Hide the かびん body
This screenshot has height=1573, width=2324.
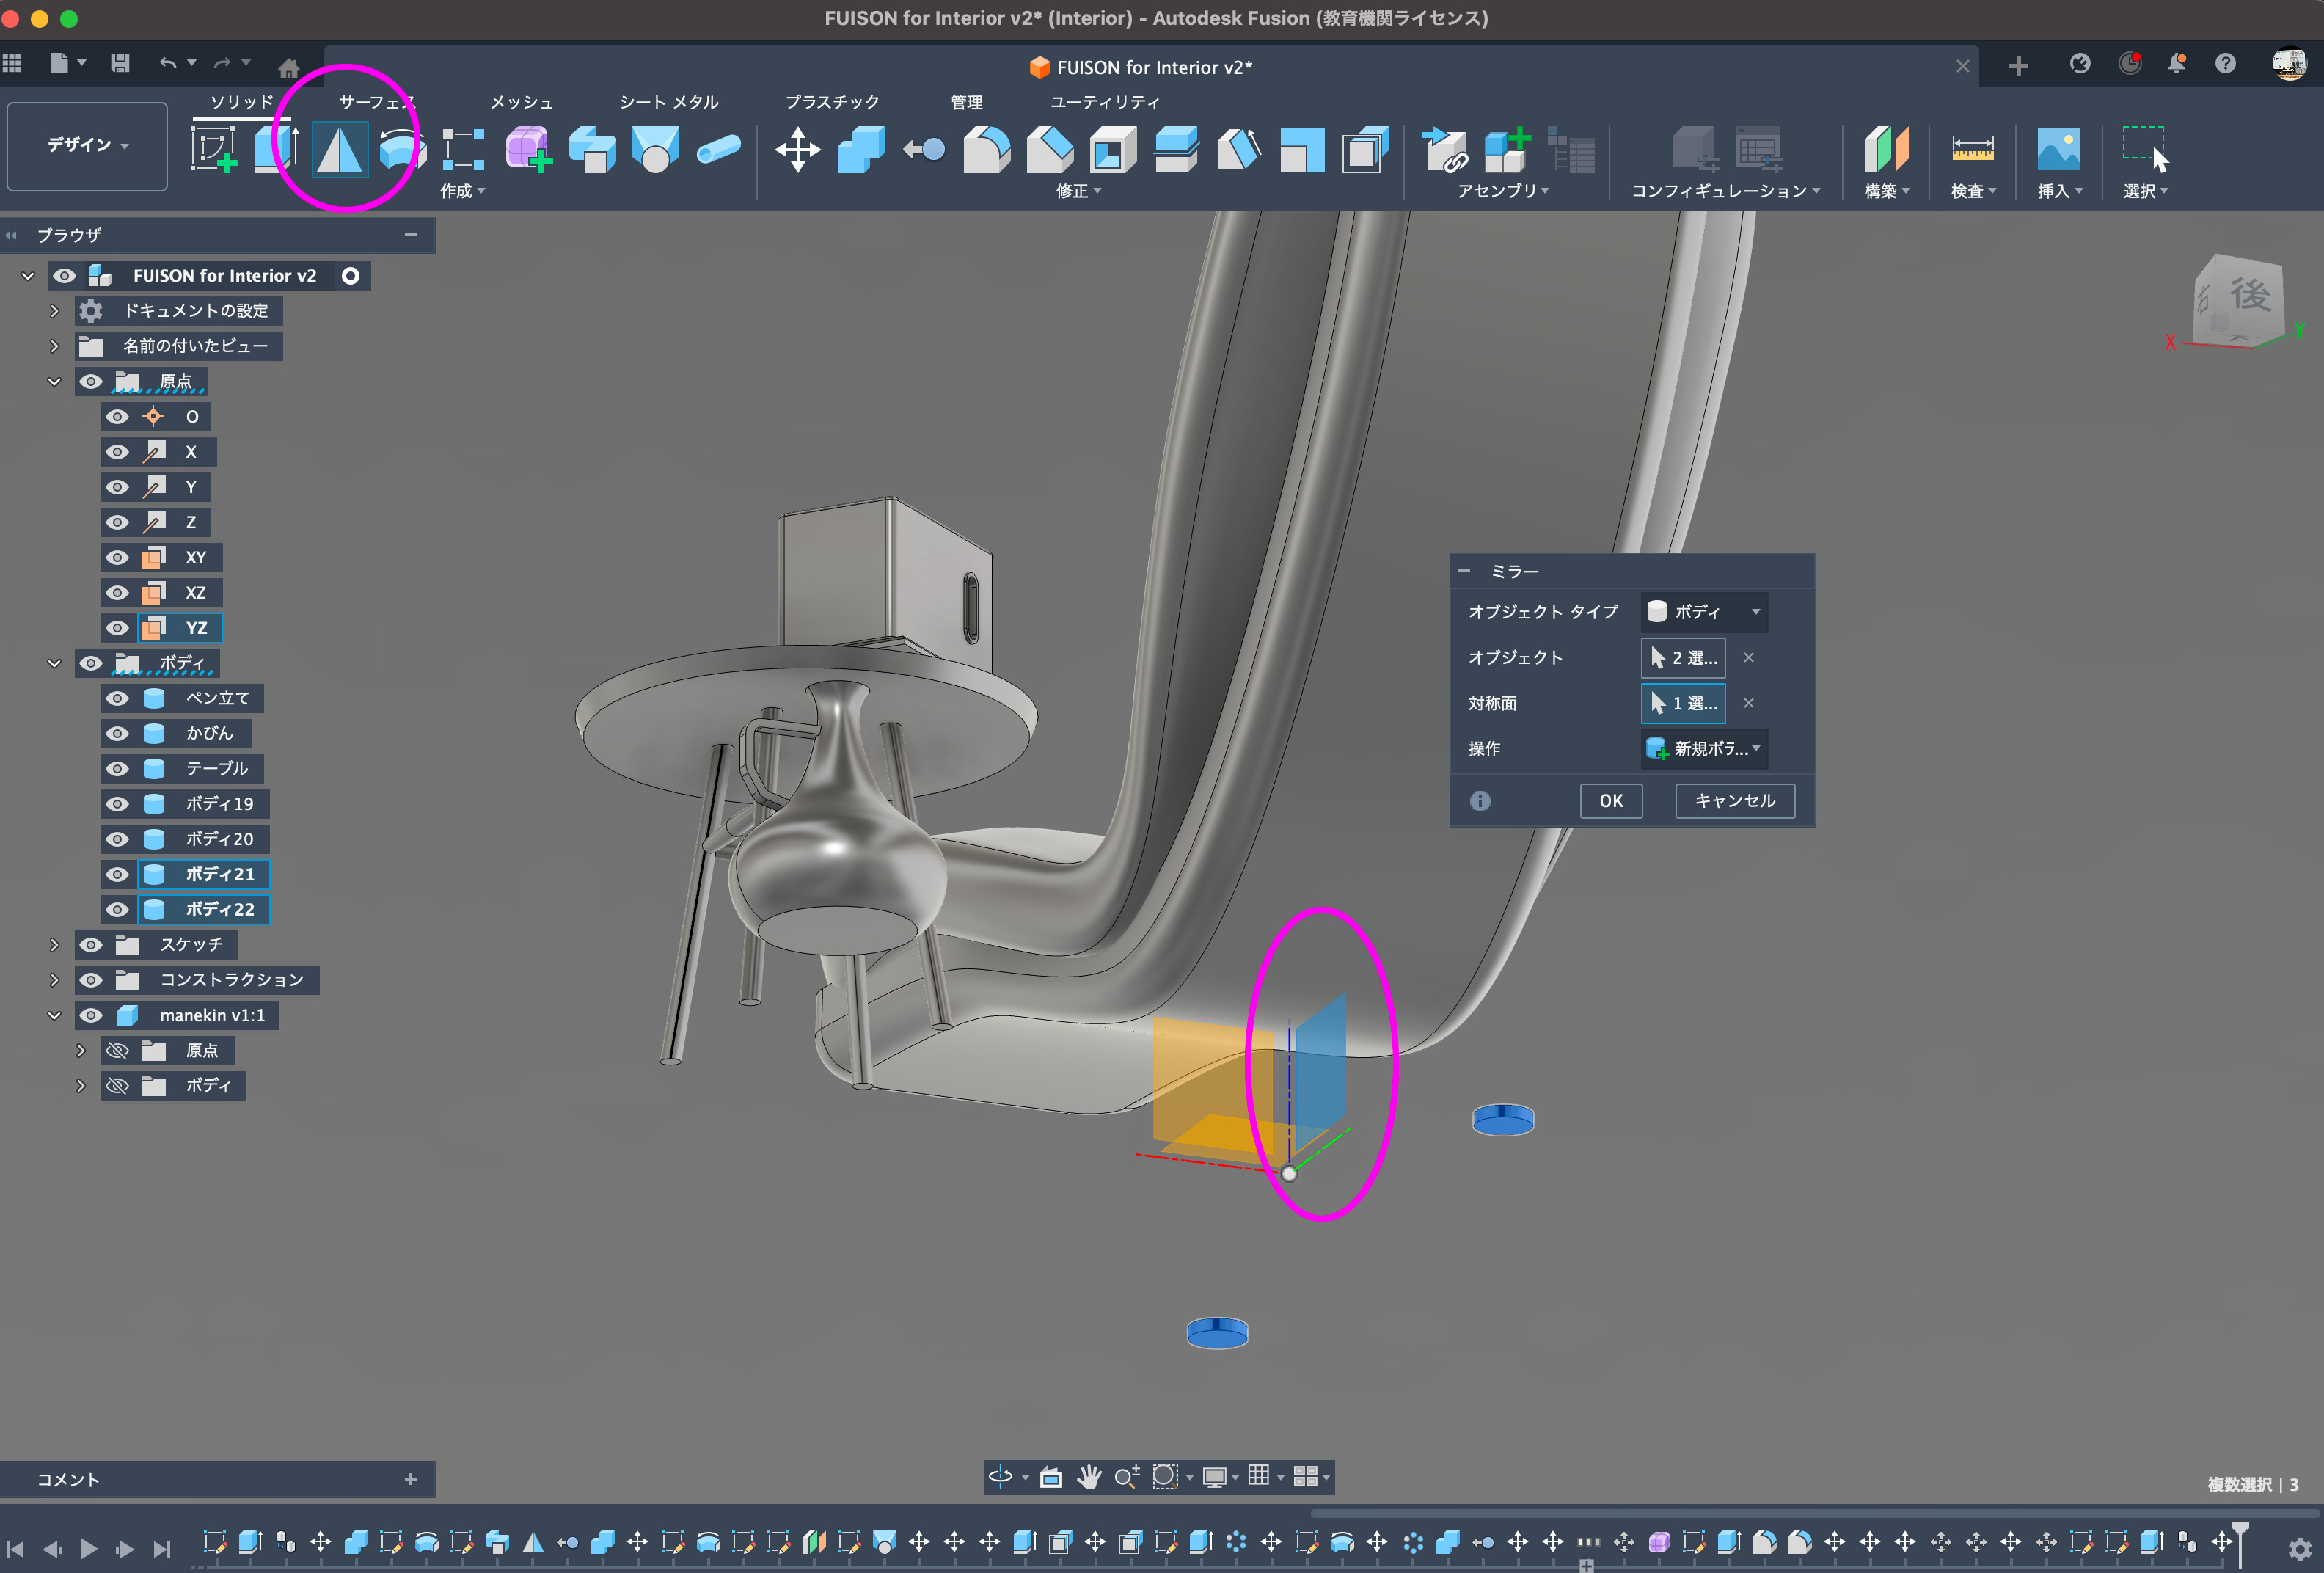click(x=118, y=733)
